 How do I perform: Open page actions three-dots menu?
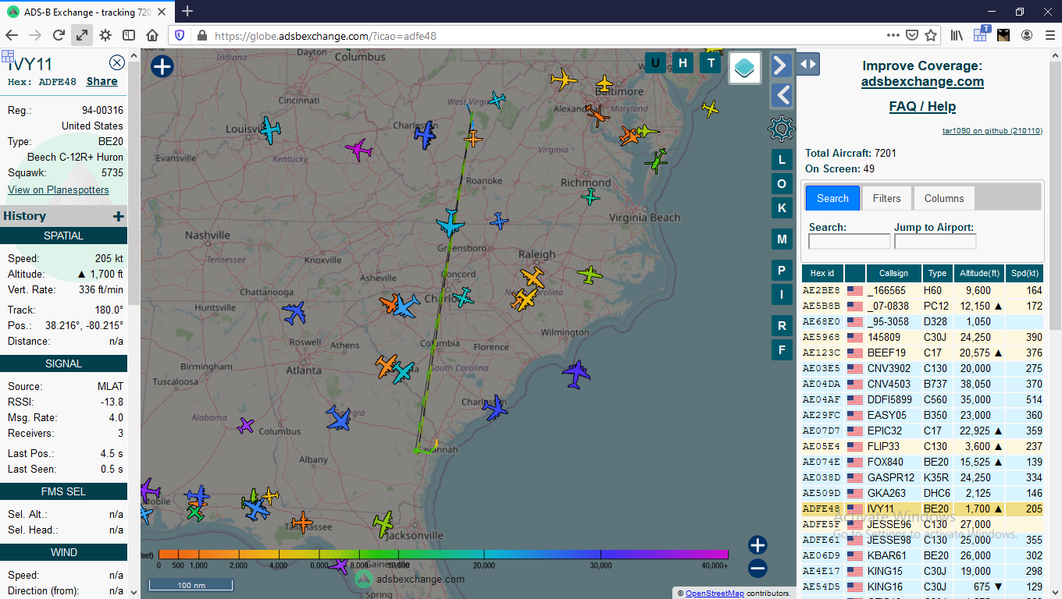point(893,35)
